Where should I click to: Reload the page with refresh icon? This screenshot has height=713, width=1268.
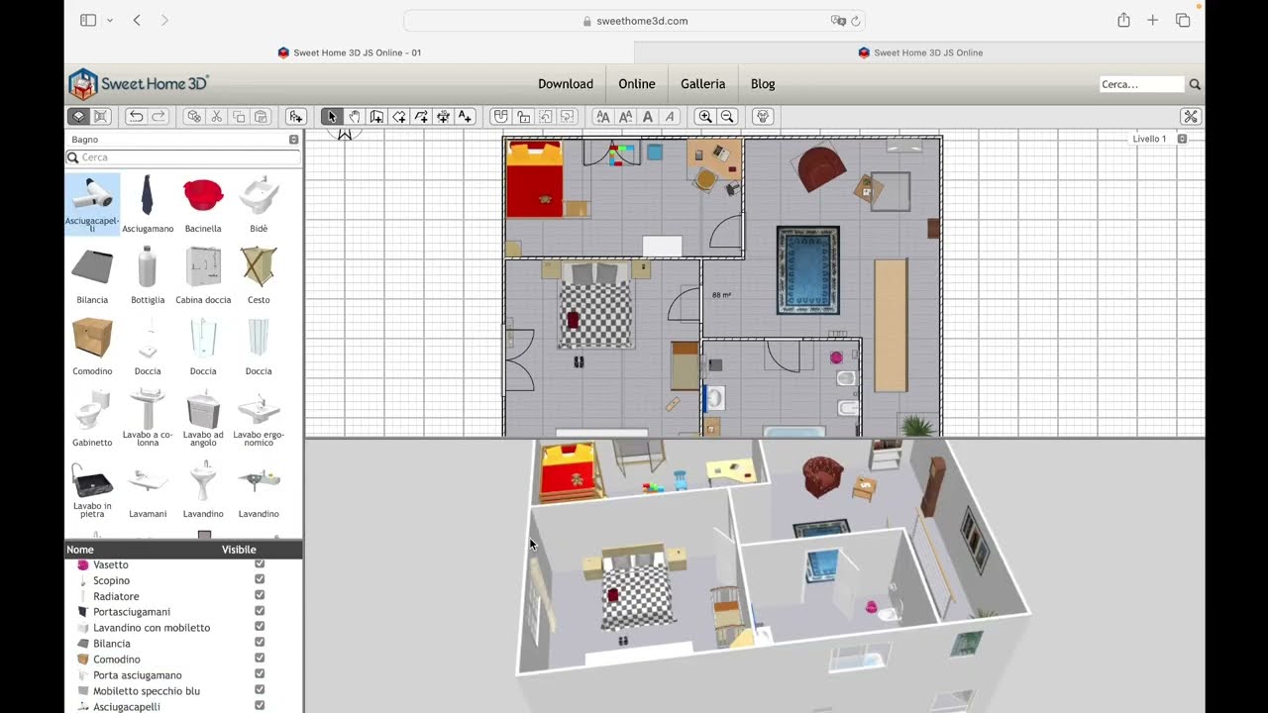click(x=856, y=21)
